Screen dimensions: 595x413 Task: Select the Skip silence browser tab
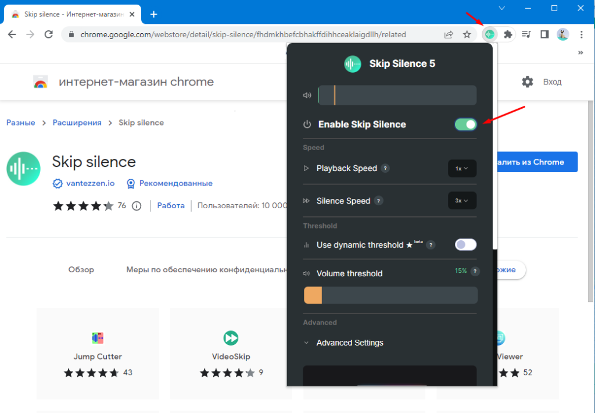[72, 15]
